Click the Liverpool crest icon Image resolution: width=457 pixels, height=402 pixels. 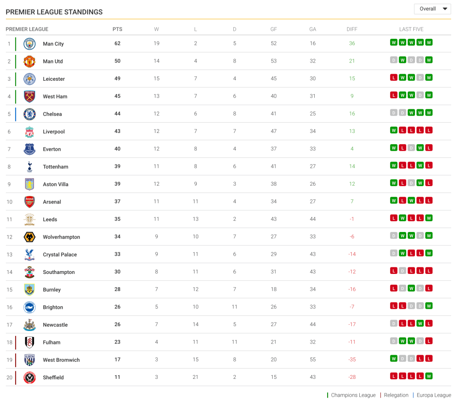(x=29, y=132)
